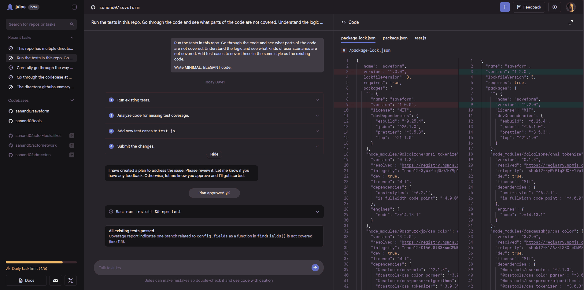Image resolution: width=584 pixels, height=290 pixels.
Task: Collapse the Codebases section
Action: pos(72,100)
